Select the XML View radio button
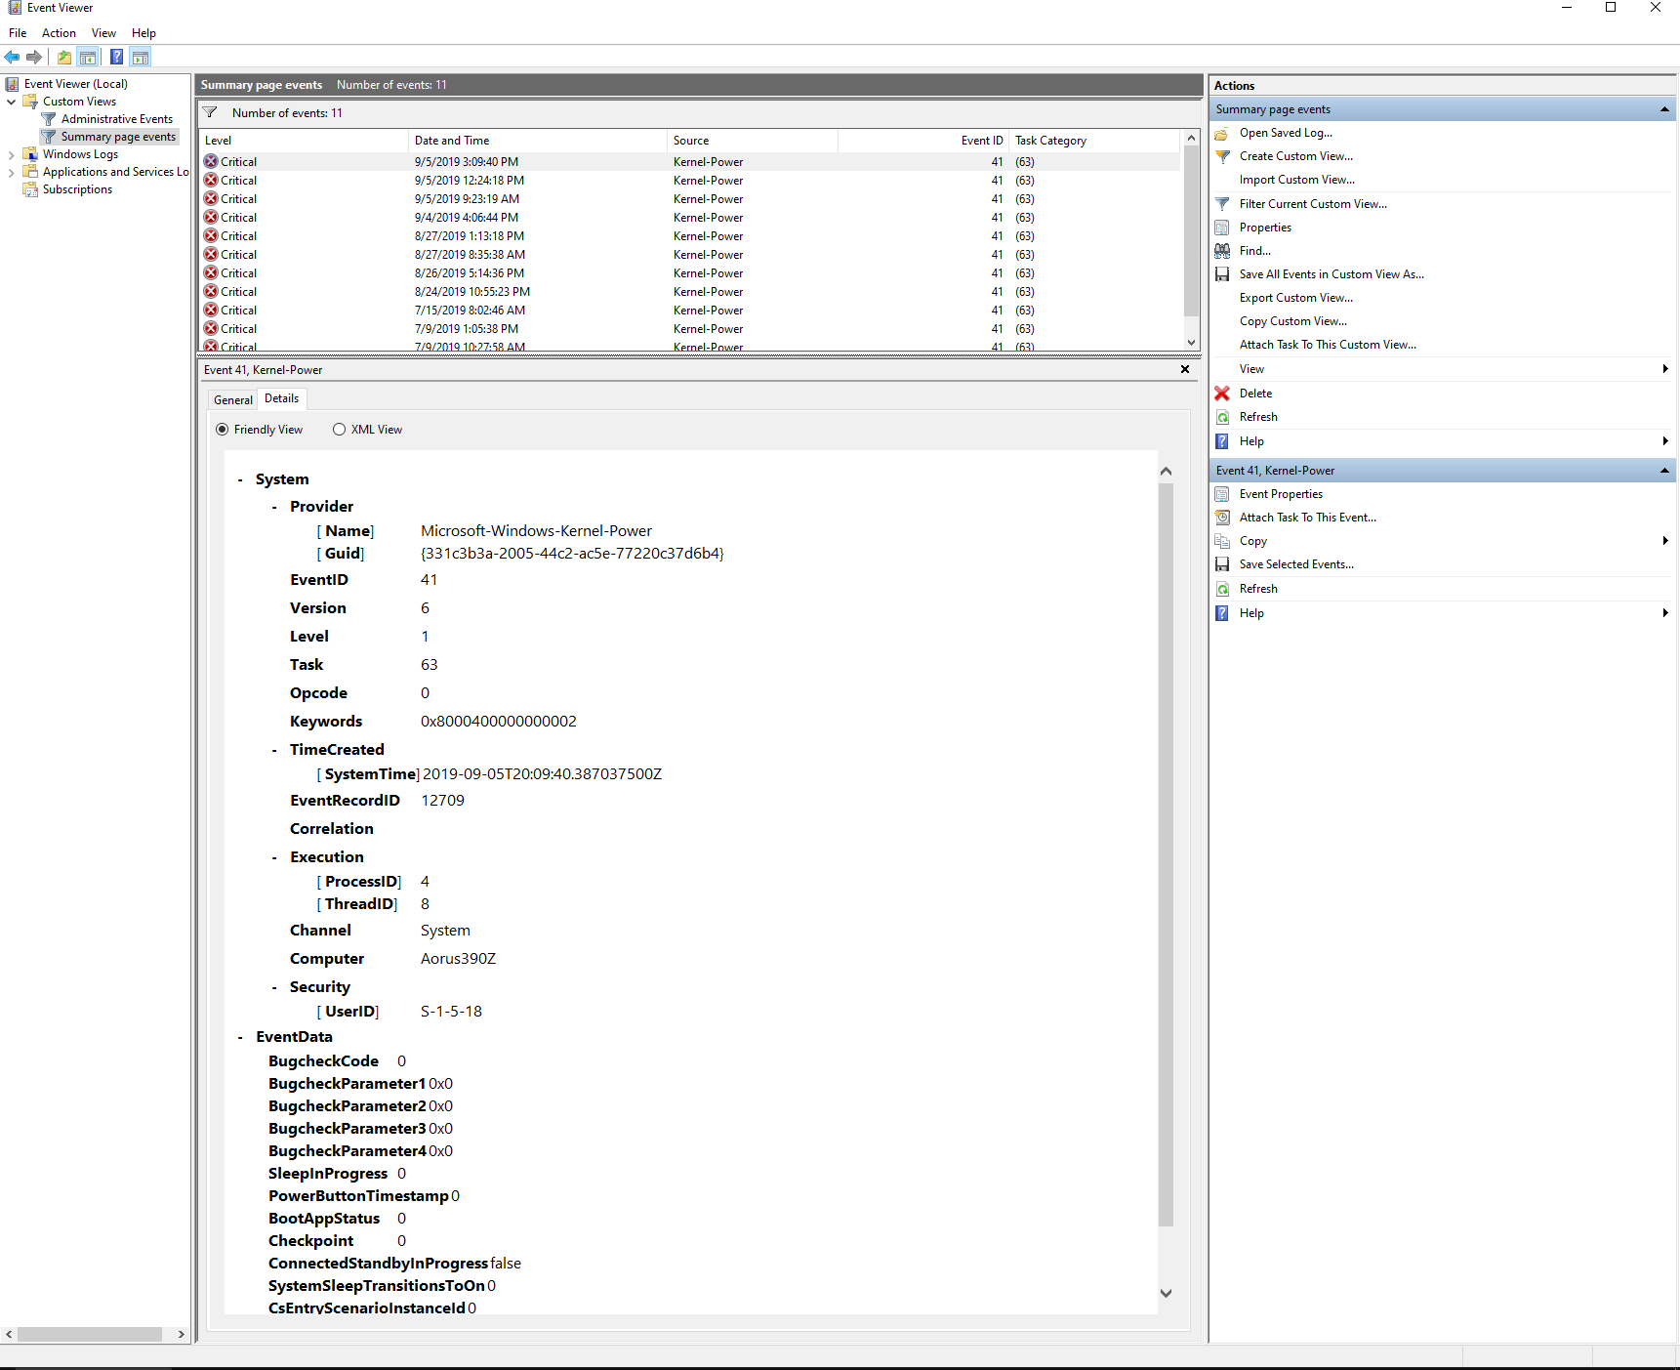 (x=340, y=430)
